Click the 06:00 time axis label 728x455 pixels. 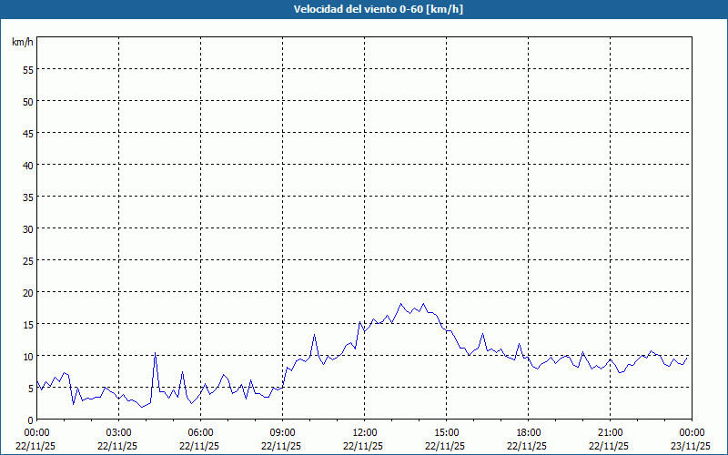point(200,431)
